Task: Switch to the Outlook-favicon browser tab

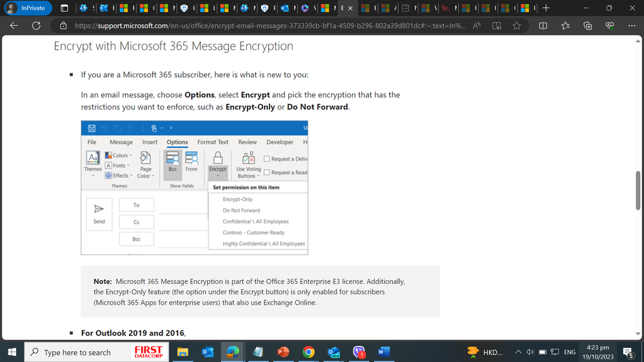Action: coord(285,8)
